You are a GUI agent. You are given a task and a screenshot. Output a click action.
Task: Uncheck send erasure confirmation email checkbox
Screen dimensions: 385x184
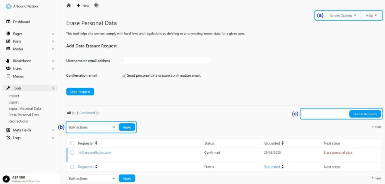(x=124, y=76)
